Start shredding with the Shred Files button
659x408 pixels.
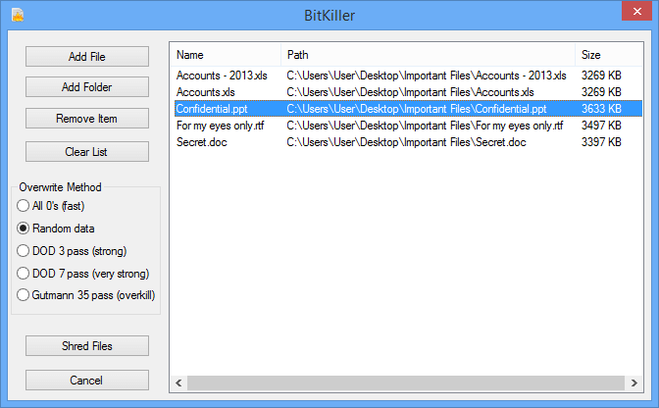point(86,345)
